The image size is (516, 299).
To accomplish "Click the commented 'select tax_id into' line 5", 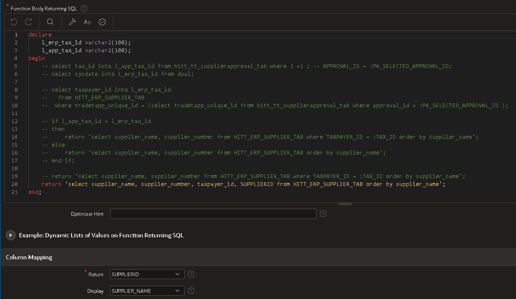I will click(x=247, y=66).
